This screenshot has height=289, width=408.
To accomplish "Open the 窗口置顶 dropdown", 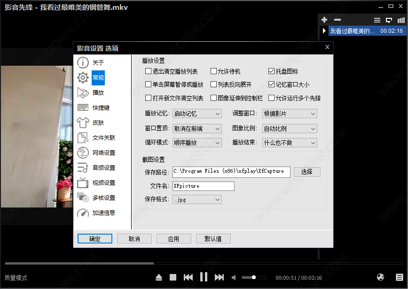I will tap(197, 129).
